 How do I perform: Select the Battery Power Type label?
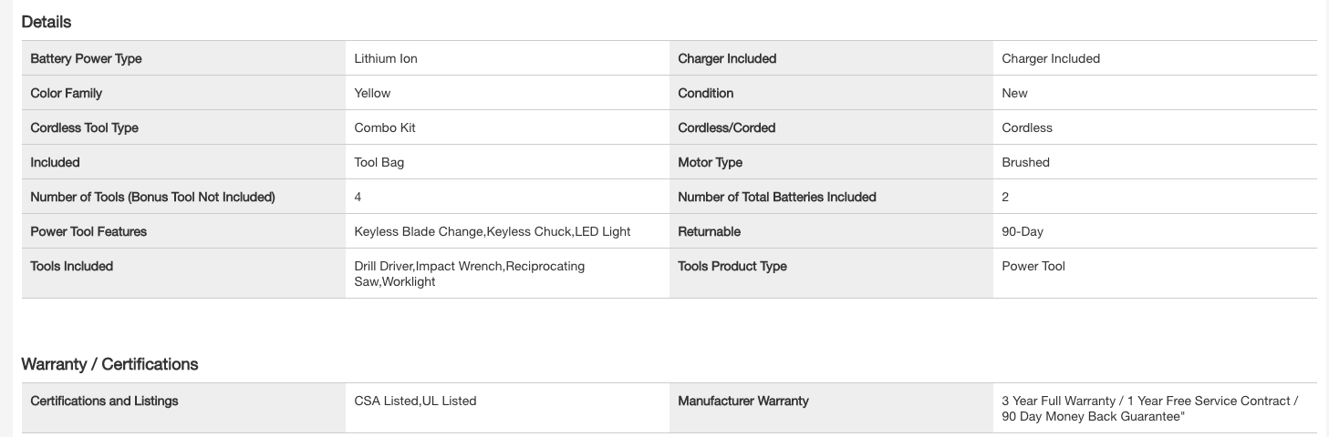86,58
